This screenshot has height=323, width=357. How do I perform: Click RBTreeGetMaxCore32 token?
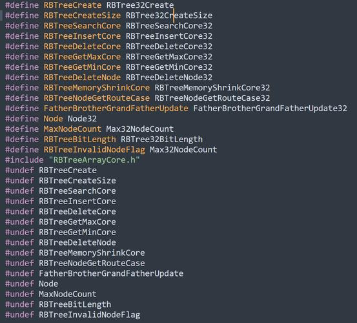[x=169, y=57]
